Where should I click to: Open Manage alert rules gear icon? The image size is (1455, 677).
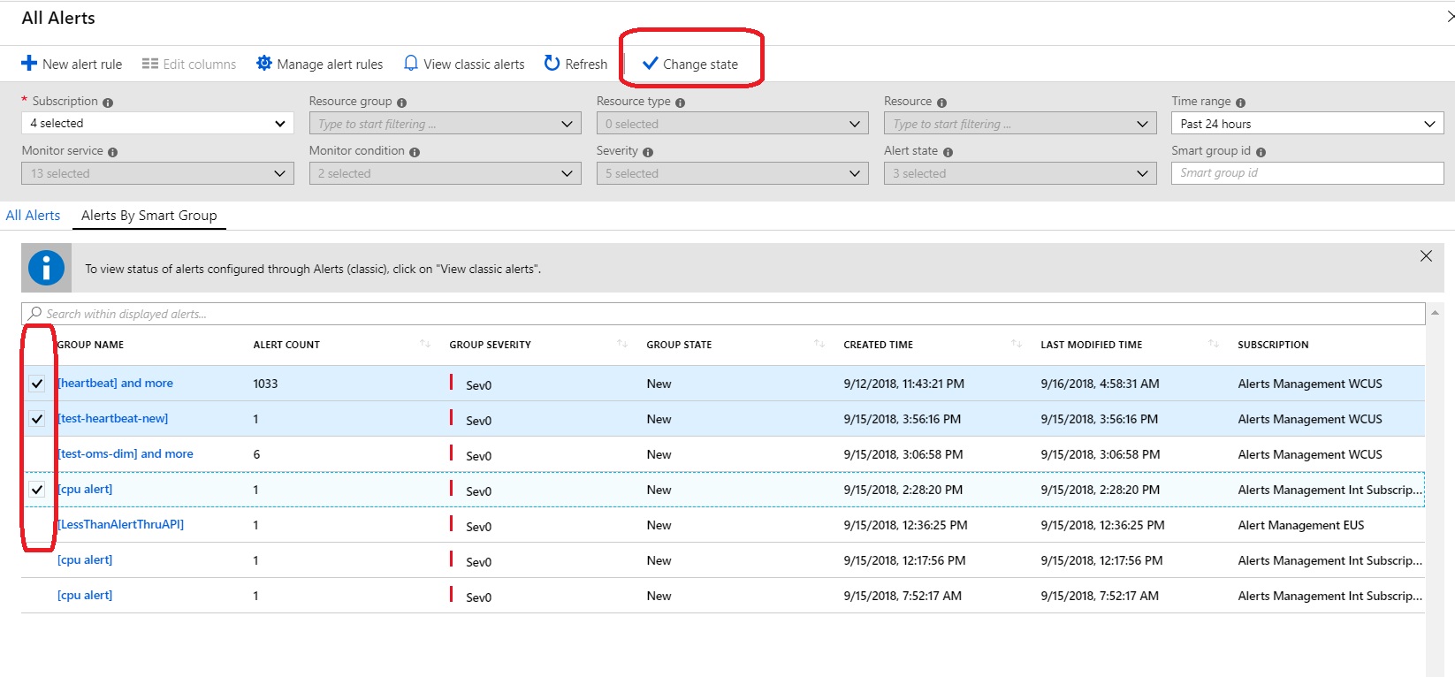click(264, 64)
